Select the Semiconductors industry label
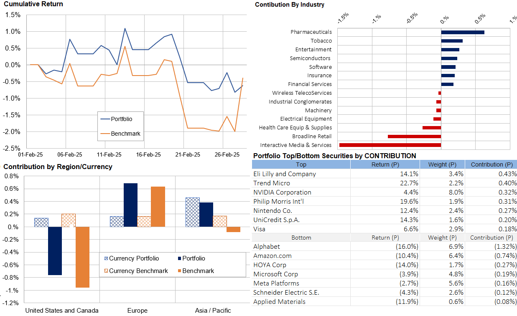Viewport: 517px width, 316px height. click(x=311, y=58)
